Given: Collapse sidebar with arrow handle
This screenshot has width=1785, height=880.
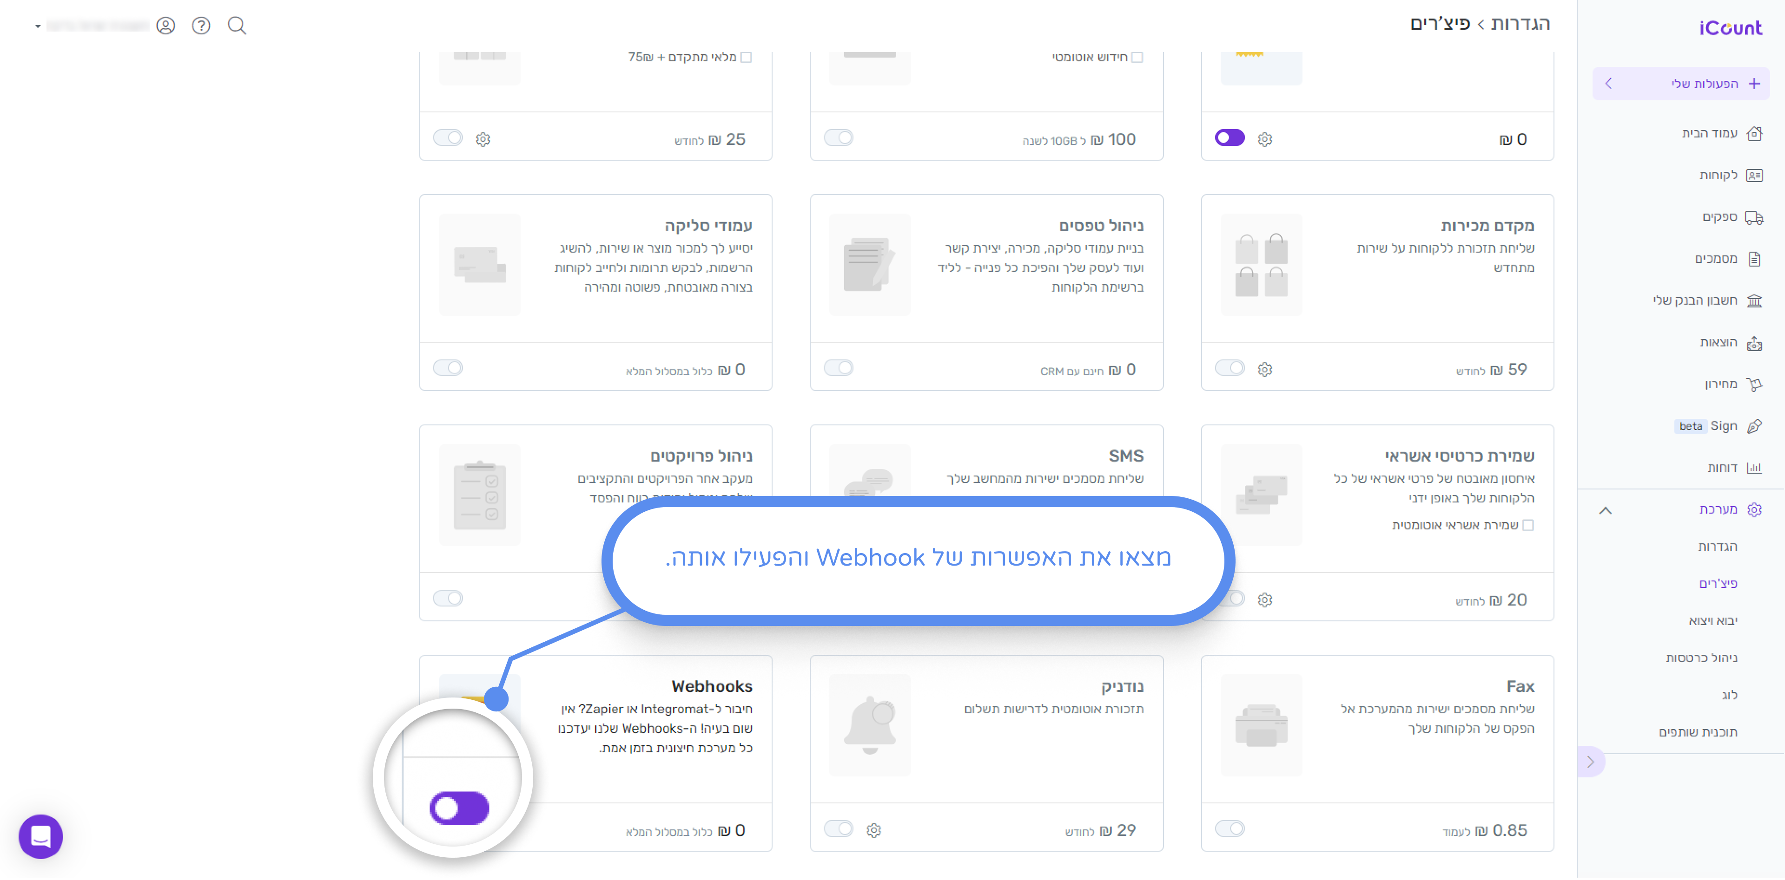Looking at the screenshot, I should (x=1590, y=762).
